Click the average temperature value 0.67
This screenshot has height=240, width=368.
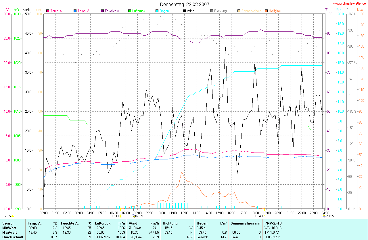click(54, 237)
